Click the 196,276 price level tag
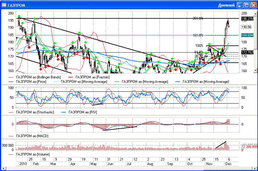258x171 pixels. (247, 19)
